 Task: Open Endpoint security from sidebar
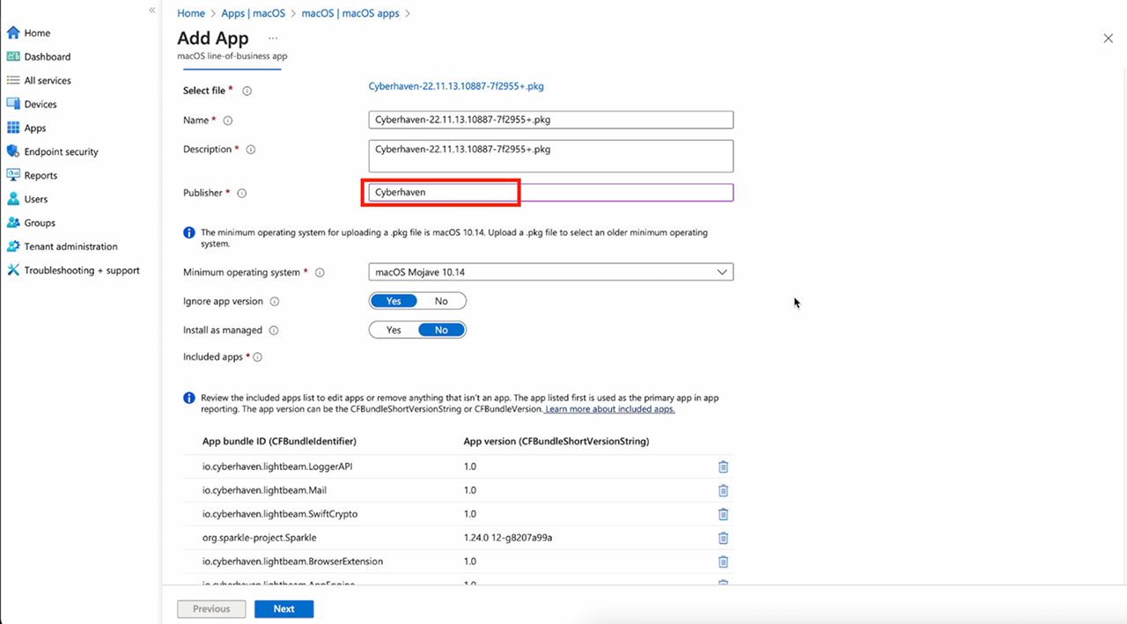pyautogui.click(x=61, y=151)
